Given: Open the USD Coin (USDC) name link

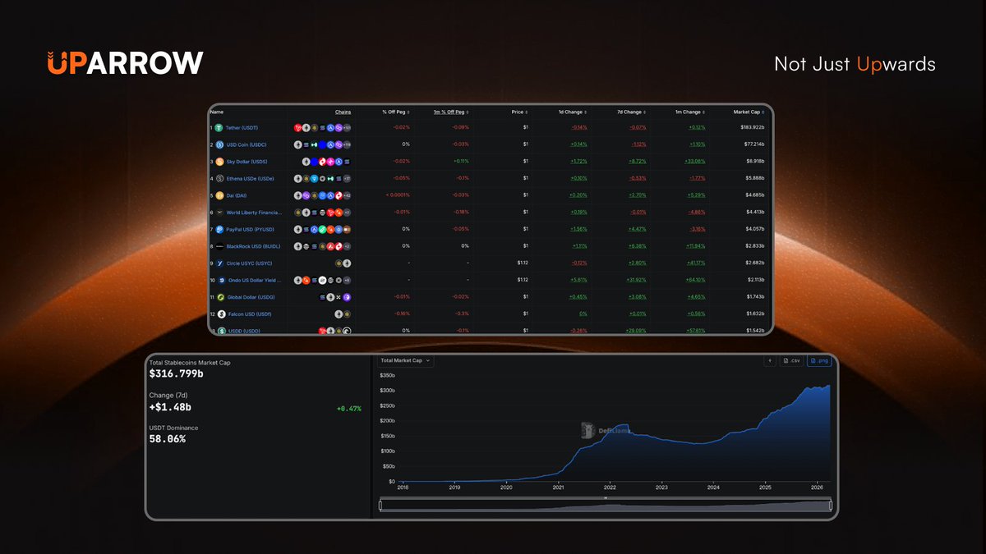Looking at the screenshot, I should point(246,144).
